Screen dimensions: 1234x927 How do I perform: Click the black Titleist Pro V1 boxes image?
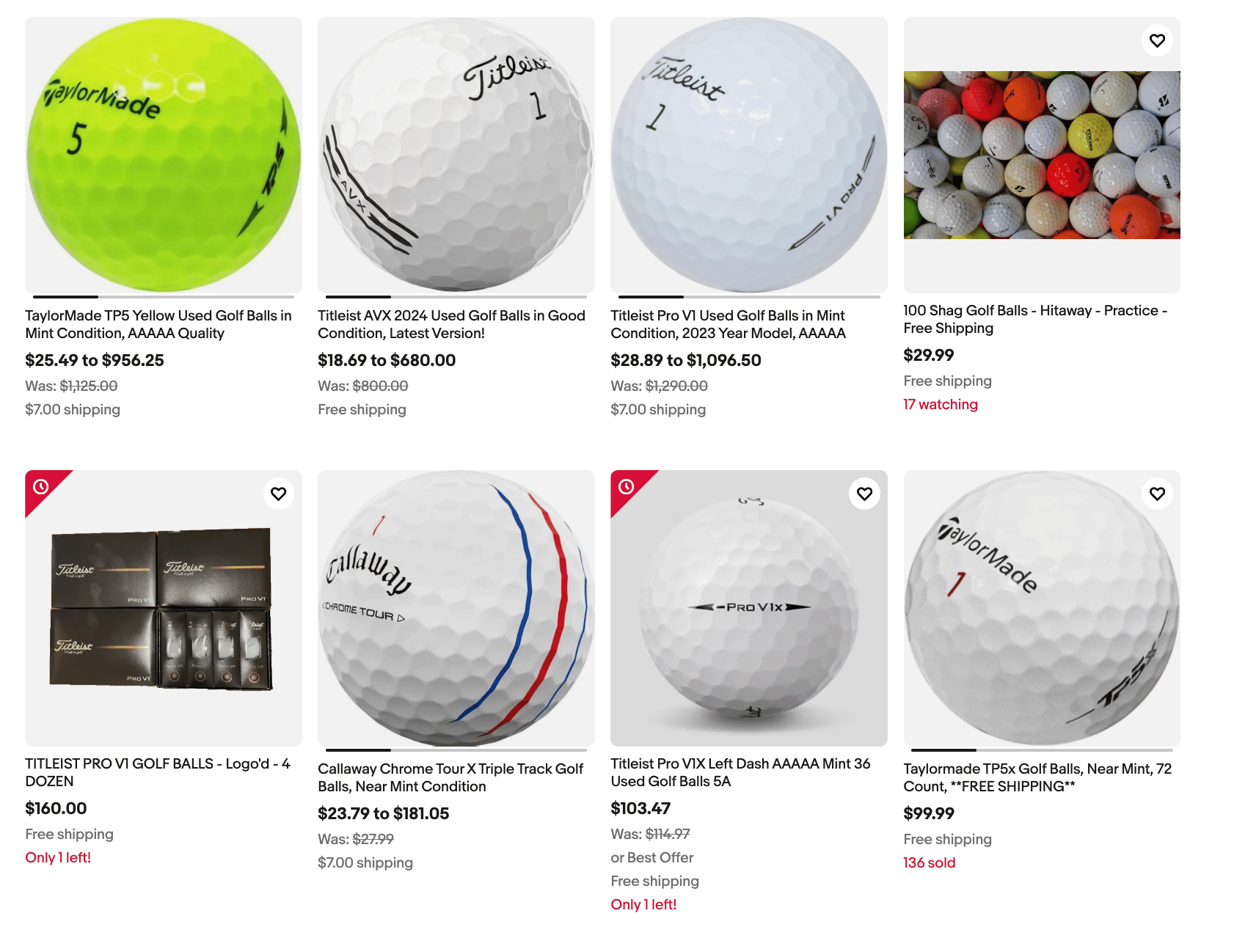pyautogui.click(x=161, y=609)
